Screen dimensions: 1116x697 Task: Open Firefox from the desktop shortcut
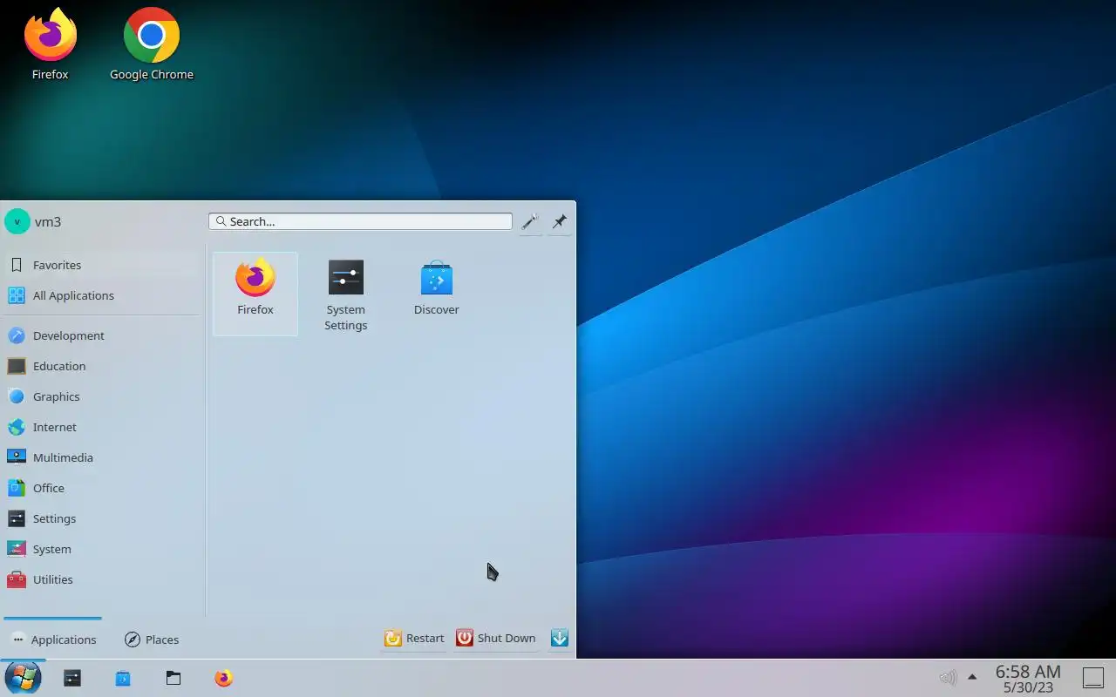pos(51,44)
